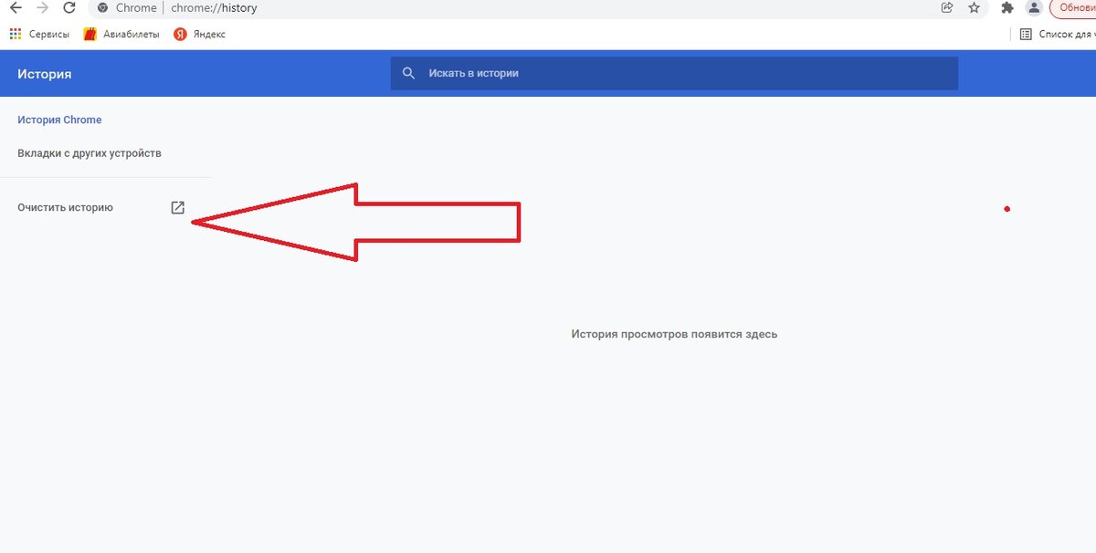Reload the page with the refresh icon
Viewport: 1096px width, 553px height.
(69, 7)
